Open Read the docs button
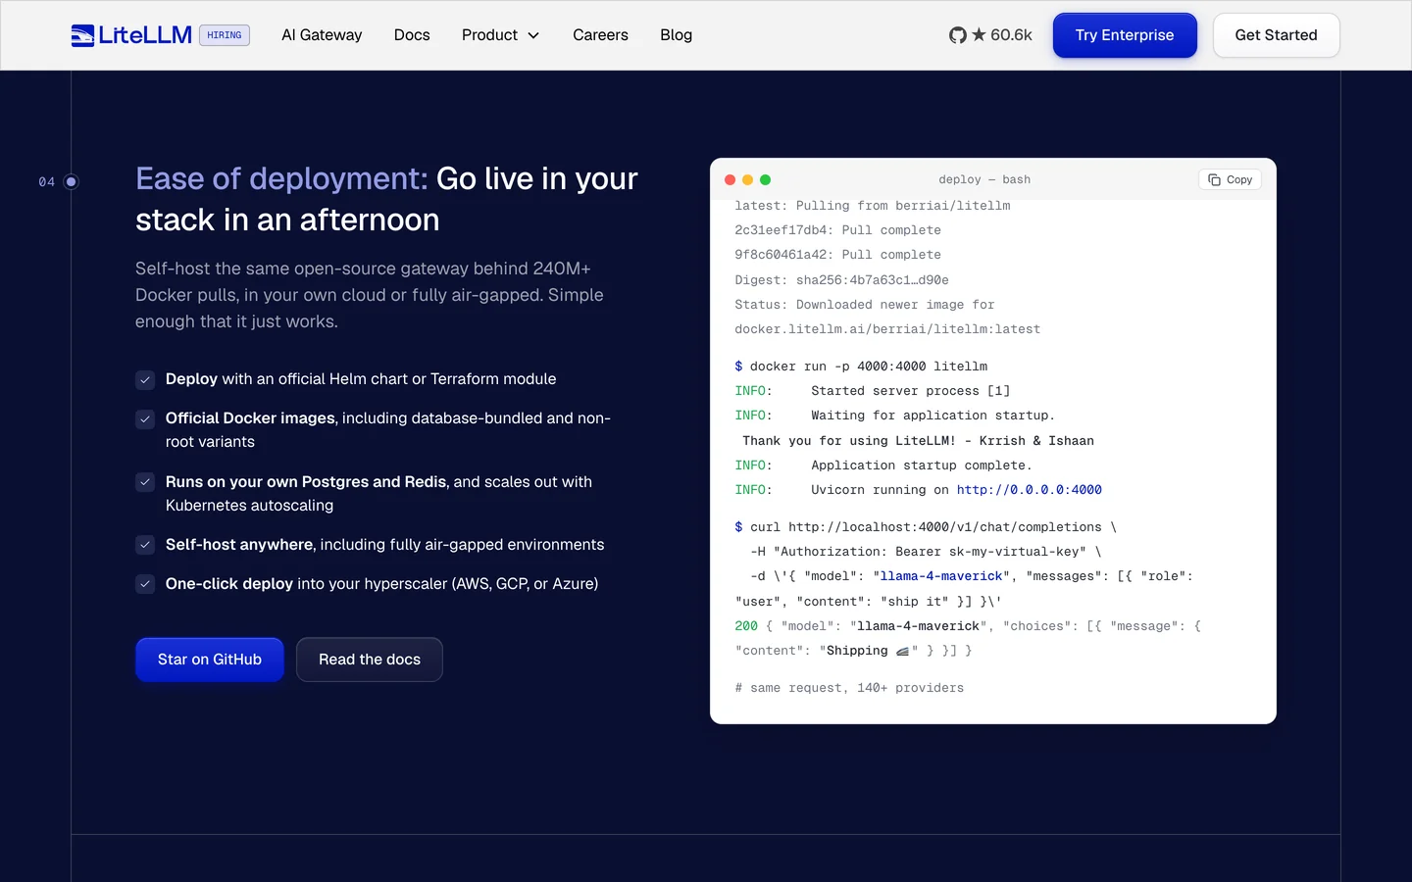Image resolution: width=1412 pixels, height=882 pixels. pos(370,660)
